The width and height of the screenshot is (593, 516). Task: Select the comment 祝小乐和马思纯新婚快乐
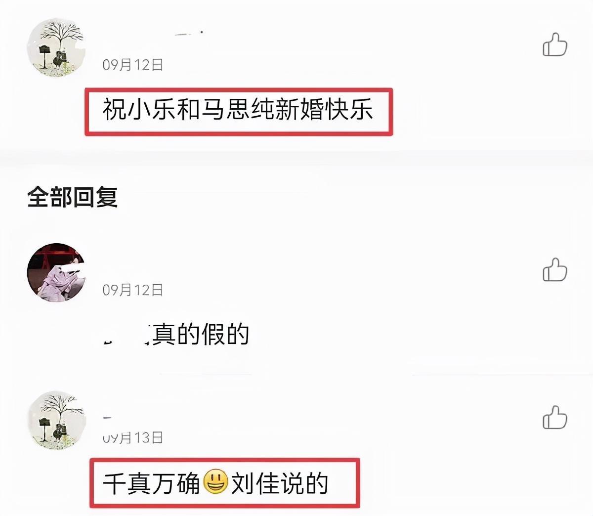238,110
